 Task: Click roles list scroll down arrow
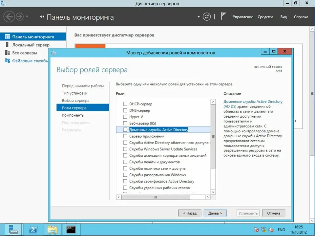(213, 192)
